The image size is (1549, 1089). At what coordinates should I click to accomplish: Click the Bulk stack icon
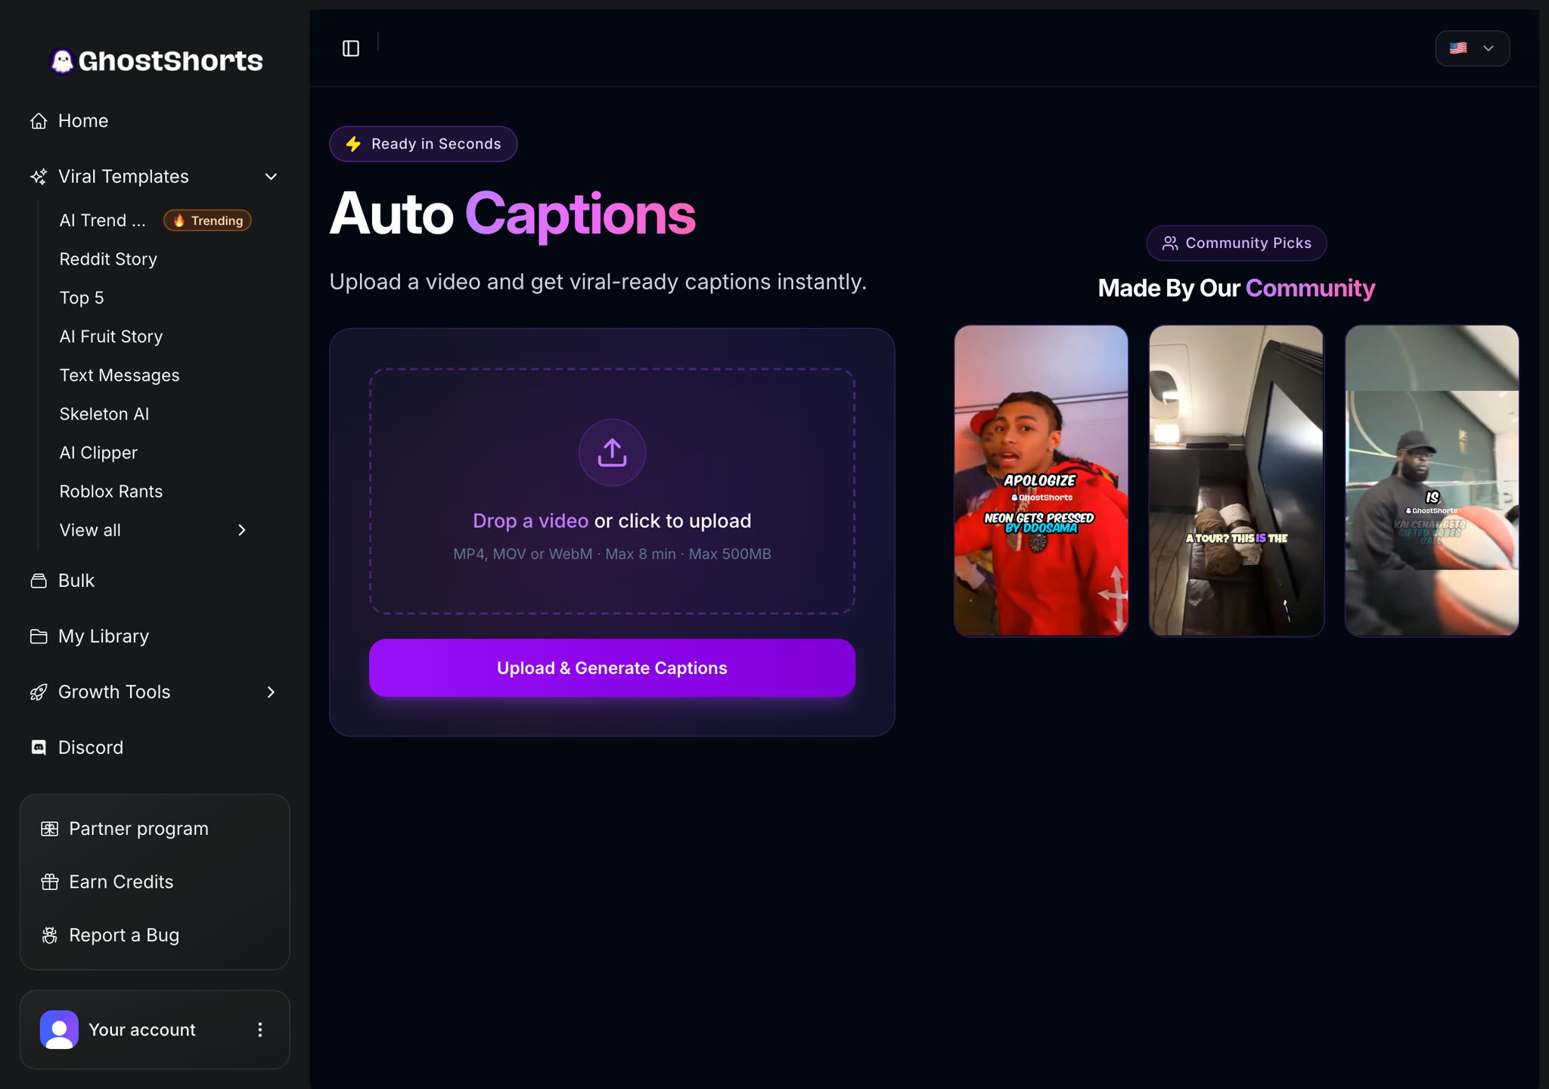(x=39, y=581)
